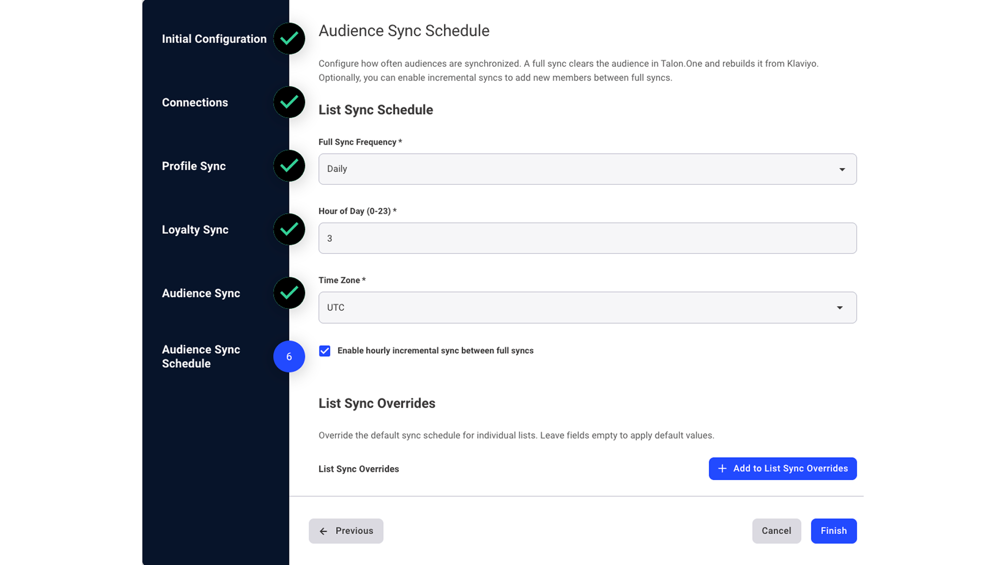Image resolution: width=1005 pixels, height=565 pixels.
Task: Go to Connections step in sidebar
Action: pyautogui.click(x=195, y=103)
